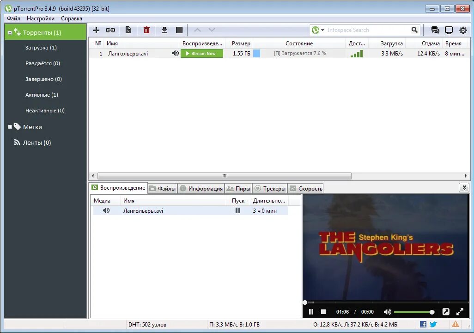Click the remote monitor icon in toolbar
The height and width of the screenshot is (333, 474).
tap(449, 30)
